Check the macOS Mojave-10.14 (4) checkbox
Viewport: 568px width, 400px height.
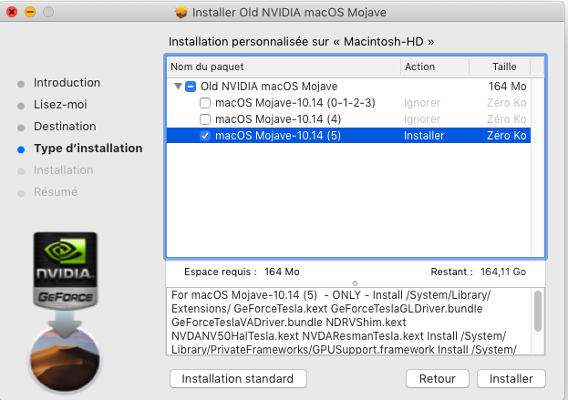click(205, 119)
